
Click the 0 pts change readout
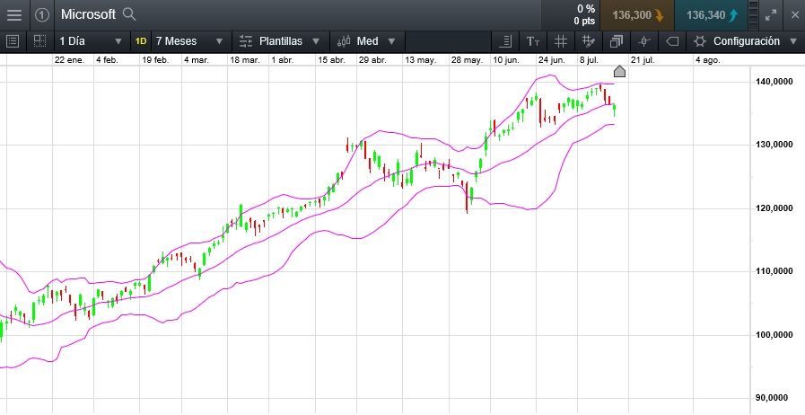tap(585, 21)
